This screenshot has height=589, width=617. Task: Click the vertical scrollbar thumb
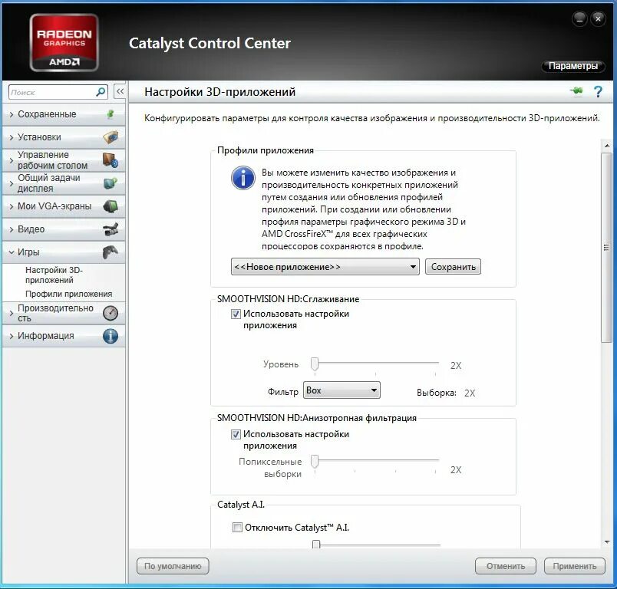607,247
